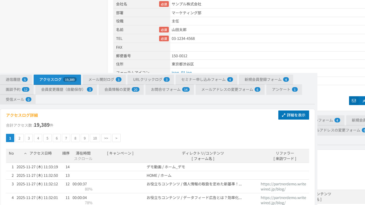365x205 pixels.
Task: Click the 詳細を表示 button
Action: coord(294,115)
